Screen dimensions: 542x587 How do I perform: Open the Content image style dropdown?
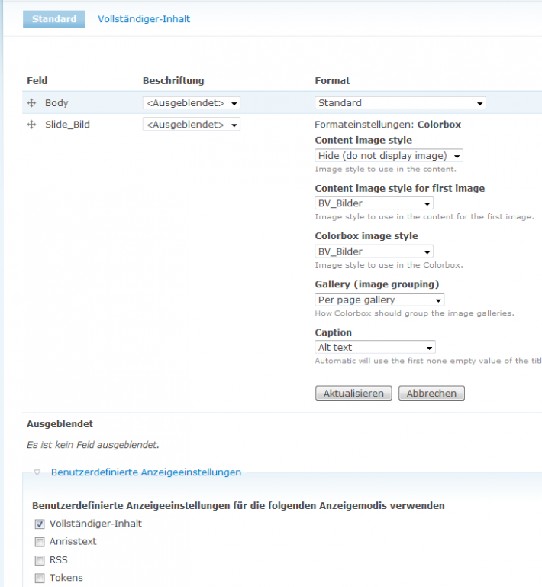(389, 156)
